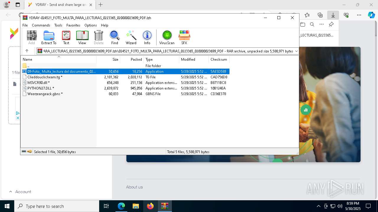The height and width of the screenshot is (212, 378).
Task: Click the Delete trash can icon
Action: (x=99, y=37)
